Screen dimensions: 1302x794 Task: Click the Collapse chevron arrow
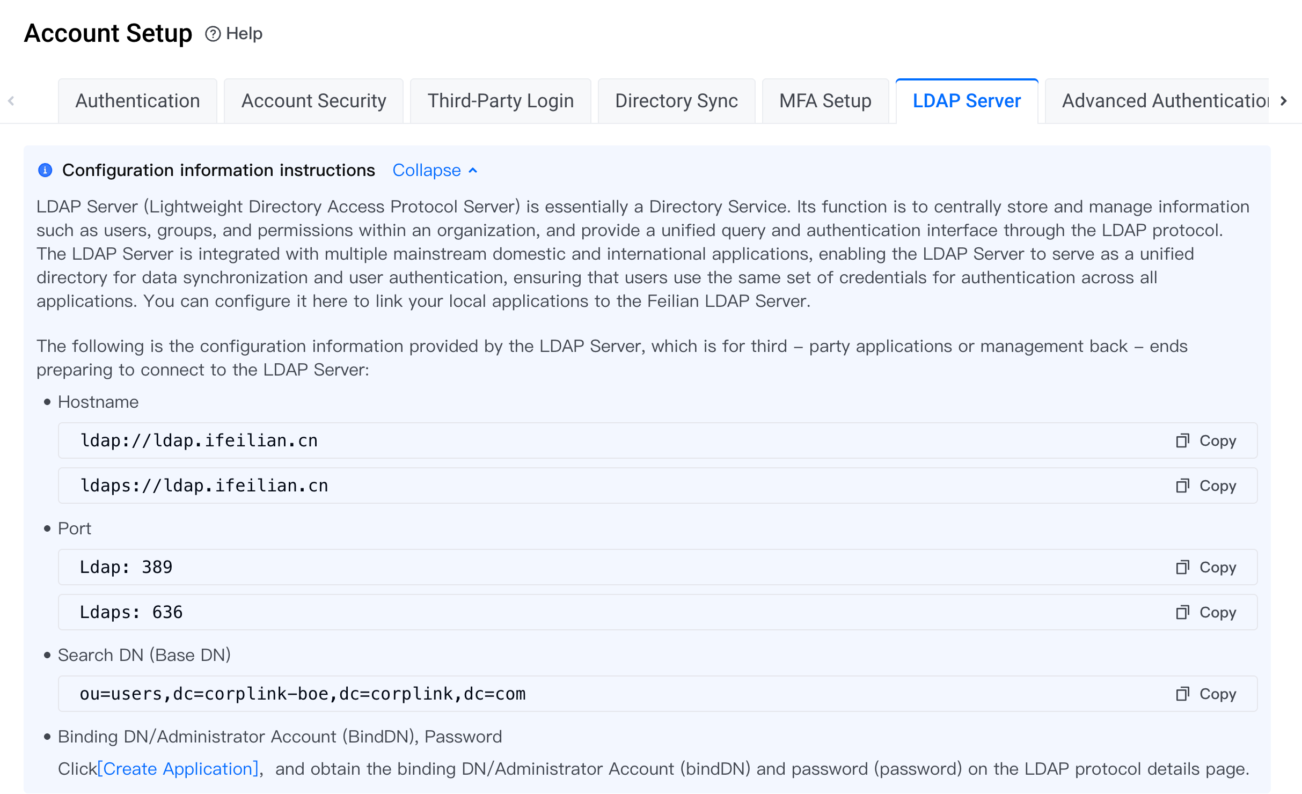(473, 171)
